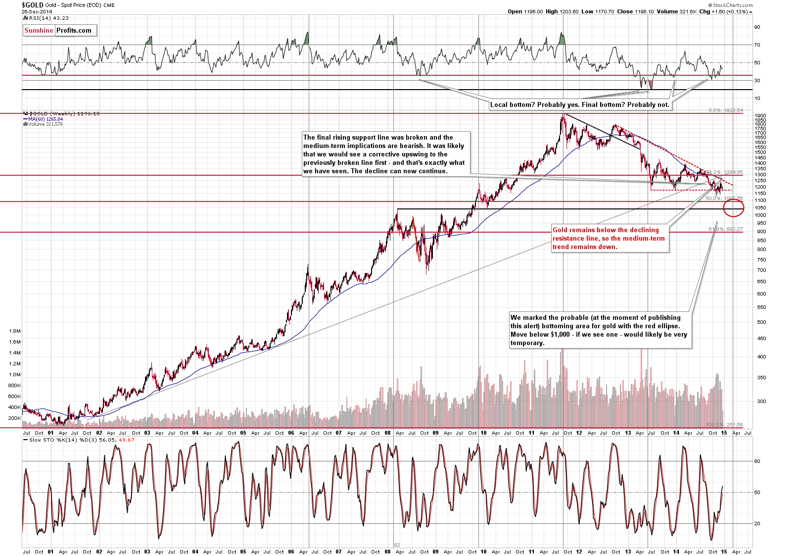Click the 200K volume scale label
The width and height of the screenshot is (799, 556).
click(15, 418)
